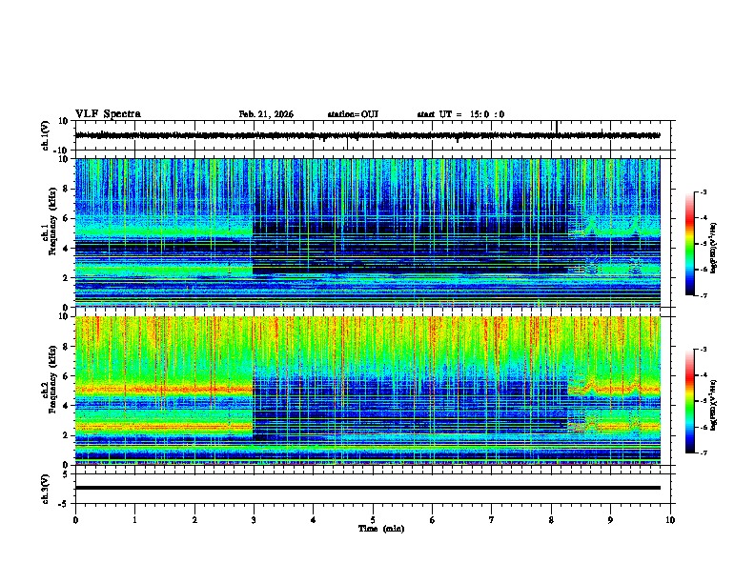Click the time axis tick labeled 8
Screen dimensions: 755x583
pyautogui.click(x=551, y=520)
